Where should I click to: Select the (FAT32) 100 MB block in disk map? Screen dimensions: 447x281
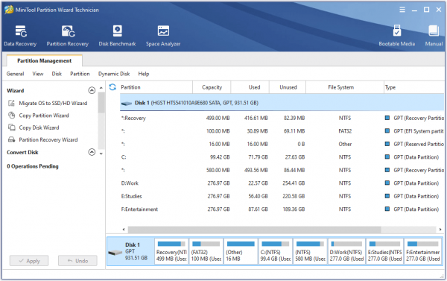[x=206, y=251]
